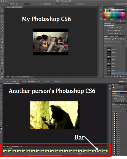
Task: Select the Crop tool in top window
Action: coord(2,22)
